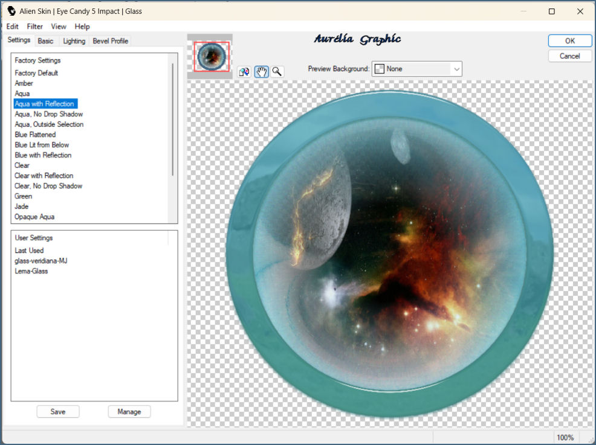
Task: Click the Factory Settings list scrollbar
Action: click(x=173, y=120)
